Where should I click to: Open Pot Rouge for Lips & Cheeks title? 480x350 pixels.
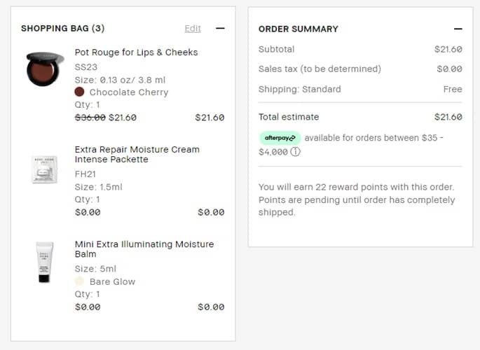[136, 52]
